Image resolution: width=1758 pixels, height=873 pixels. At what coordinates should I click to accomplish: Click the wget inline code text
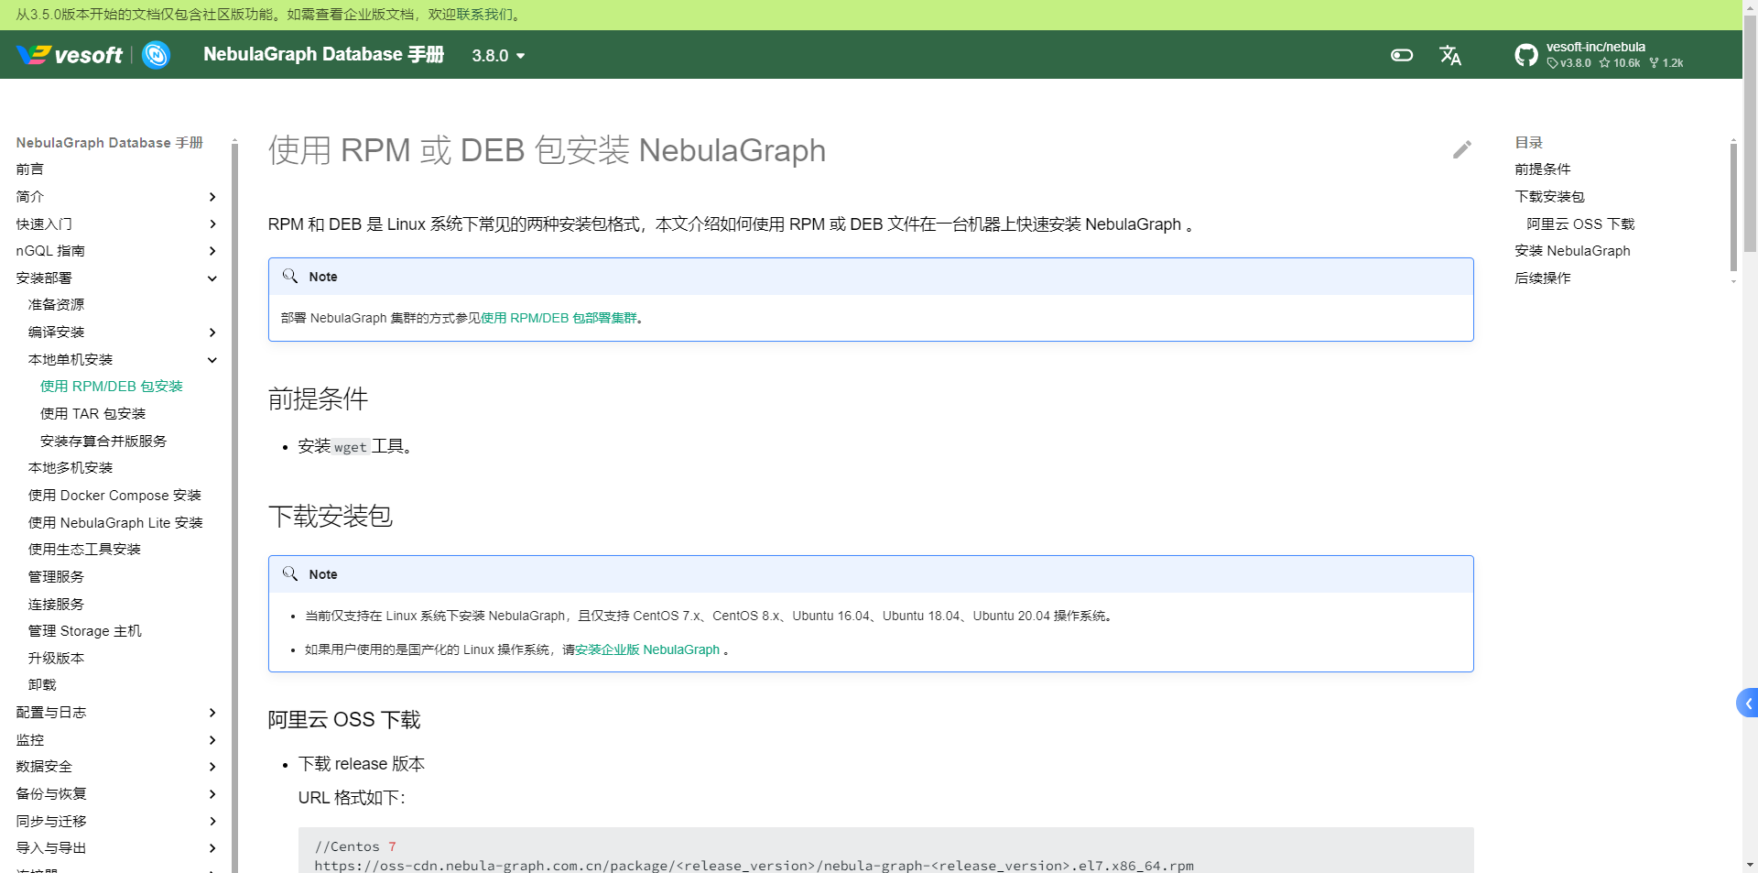tap(351, 447)
